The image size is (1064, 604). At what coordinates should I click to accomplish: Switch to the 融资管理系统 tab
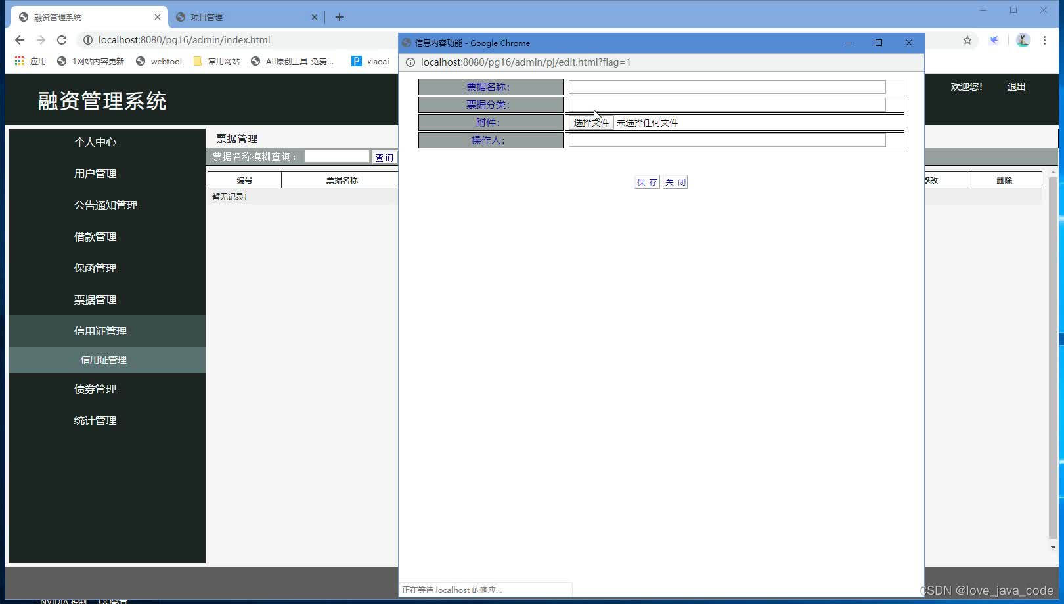point(89,17)
